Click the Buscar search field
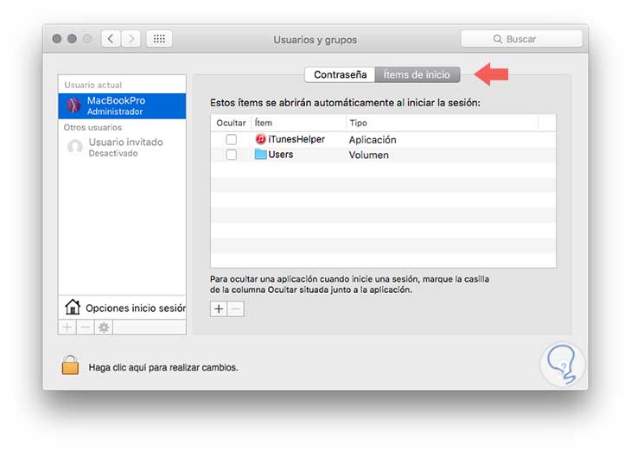This screenshot has height=451, width=631. pyautogui.click(x=521, y=39)
